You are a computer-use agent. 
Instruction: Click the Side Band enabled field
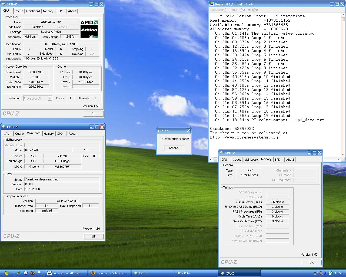point(47,210)
